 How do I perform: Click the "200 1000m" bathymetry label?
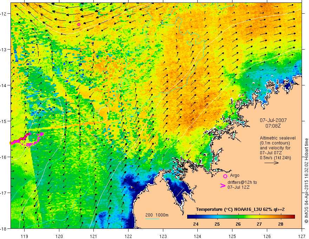[x=157, y=215]
